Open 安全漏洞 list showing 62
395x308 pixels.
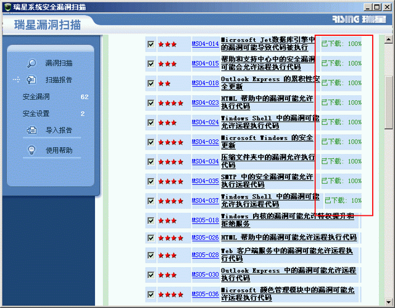click(56, 96)
